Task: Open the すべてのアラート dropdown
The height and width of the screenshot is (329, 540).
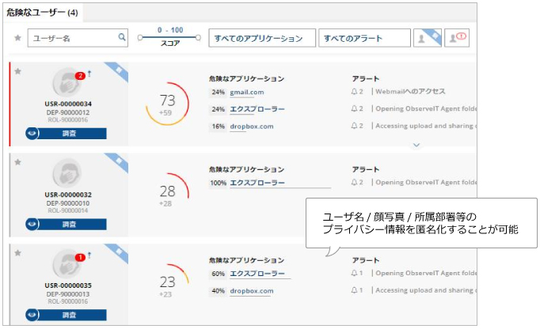Action: (364, 38)
